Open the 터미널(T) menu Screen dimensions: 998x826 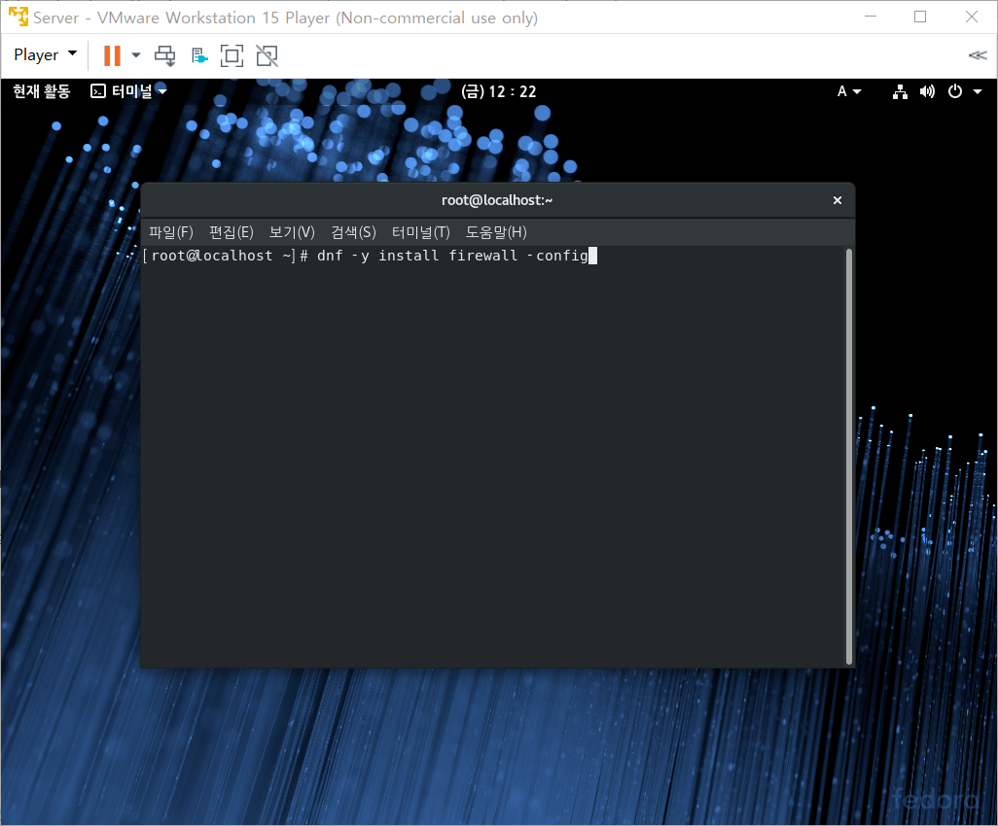tap(421, 232)
